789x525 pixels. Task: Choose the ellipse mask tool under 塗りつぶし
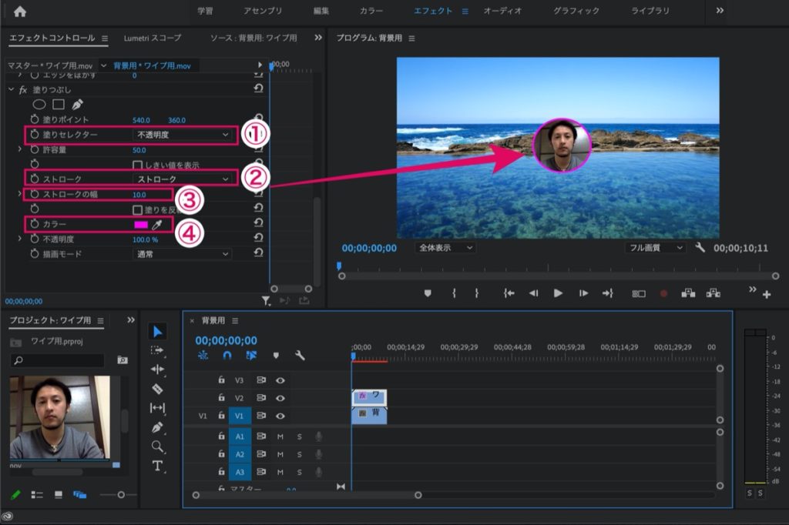point(39,105)
